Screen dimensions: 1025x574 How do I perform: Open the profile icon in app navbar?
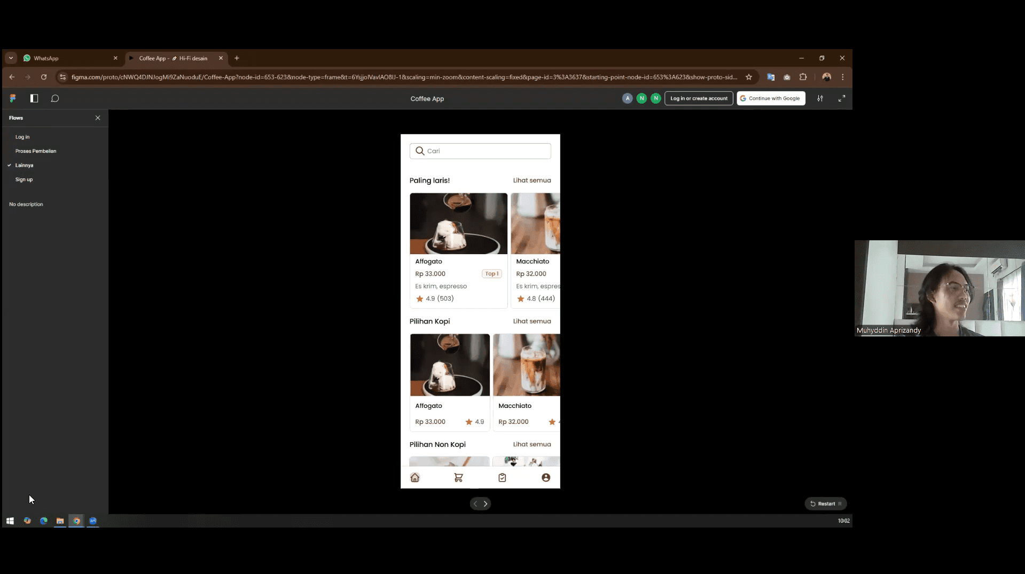[546, 477]
